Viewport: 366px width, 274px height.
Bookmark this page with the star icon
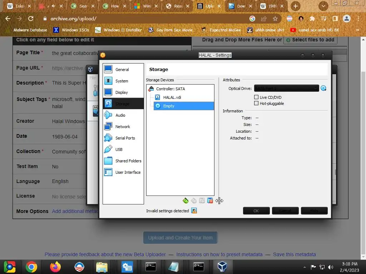pos(275,19)
